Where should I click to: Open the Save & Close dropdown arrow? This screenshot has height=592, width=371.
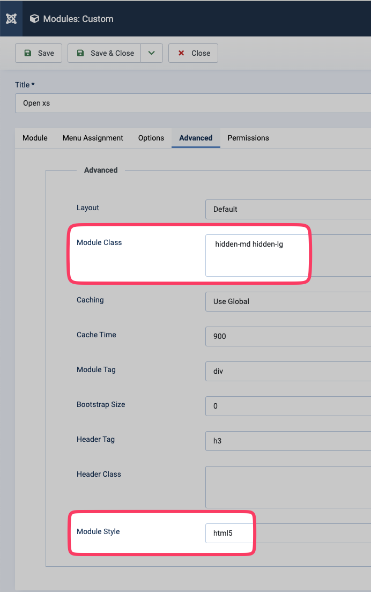tap(152, 53)
